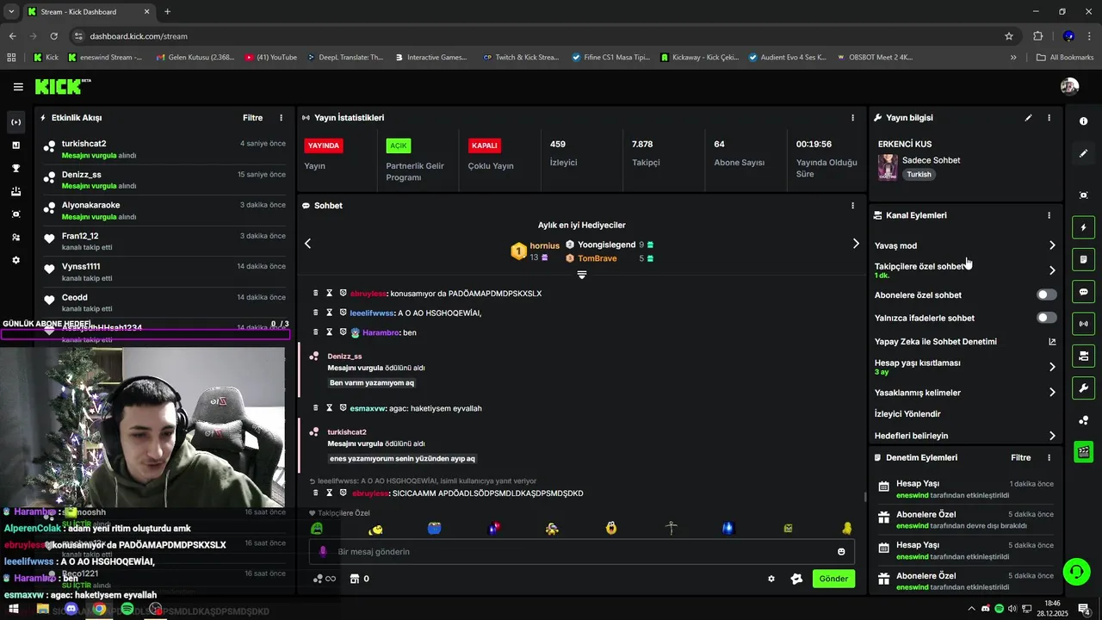
Task: Open the 'Interactive Games...' bookmark
Action: pyautogui.click(x=431, y=58)
